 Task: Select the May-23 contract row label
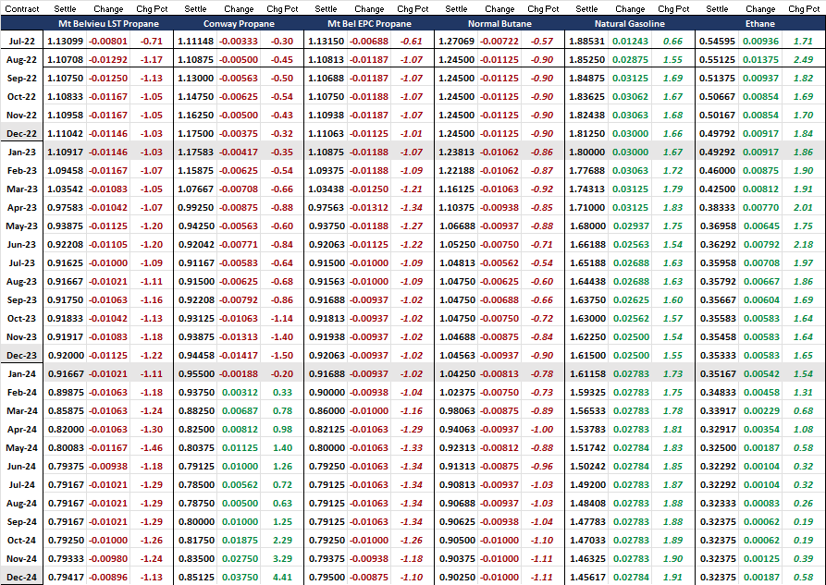coord(21,226)
